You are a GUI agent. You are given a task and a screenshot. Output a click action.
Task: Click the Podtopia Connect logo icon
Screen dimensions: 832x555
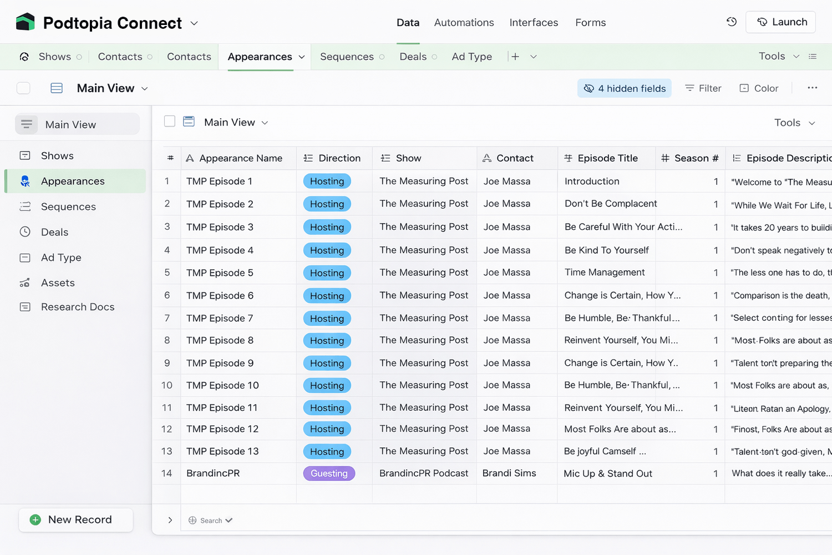(26, 22)
